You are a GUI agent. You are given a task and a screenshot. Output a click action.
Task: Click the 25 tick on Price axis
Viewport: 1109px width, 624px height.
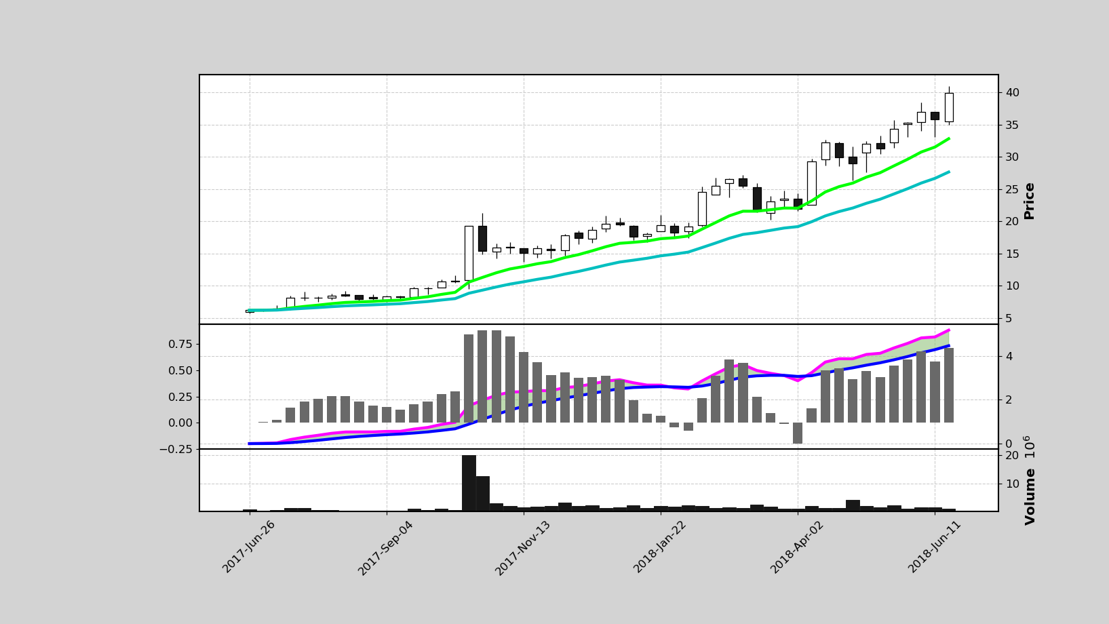(1013, 189)
